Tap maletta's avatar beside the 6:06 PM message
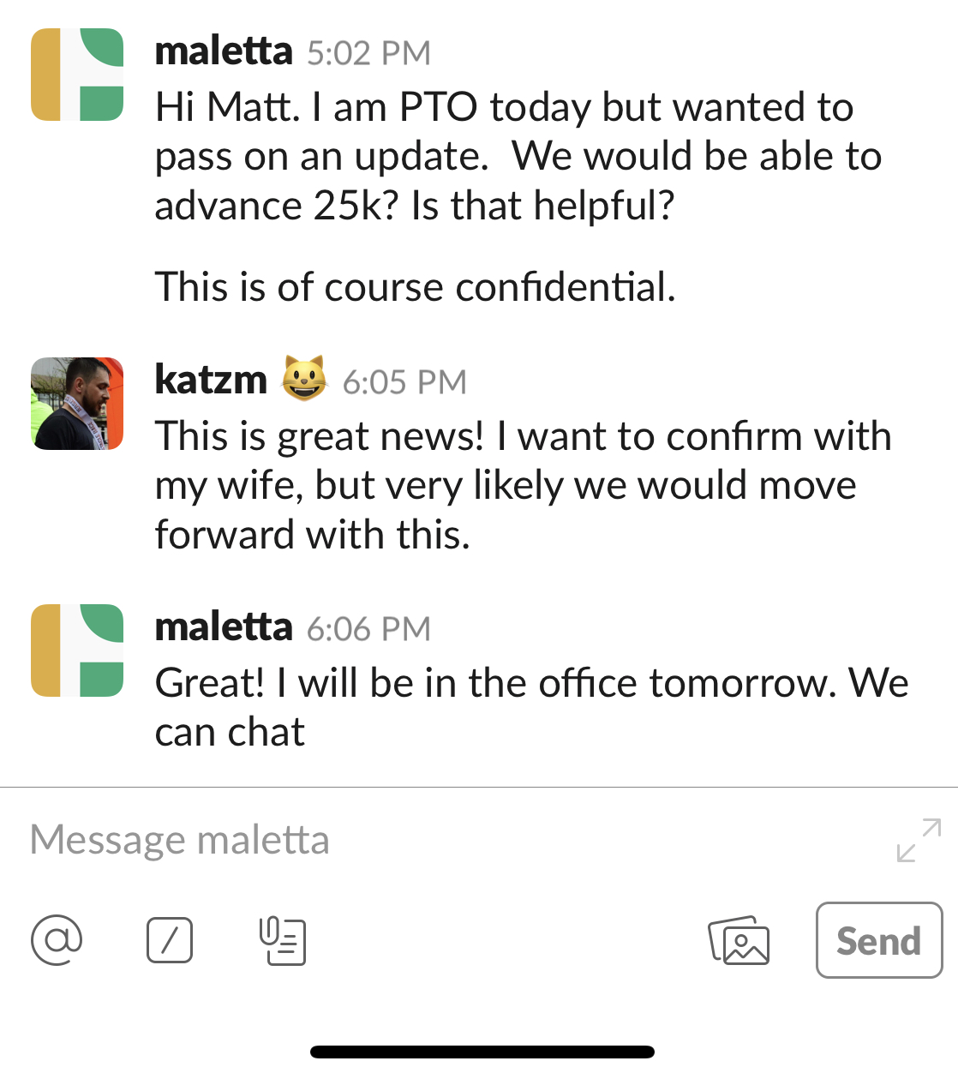Screen dimensions: 958x1079 [x=77, y=650]
